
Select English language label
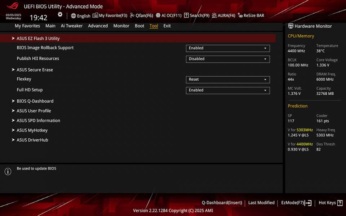tap(84, 16)
